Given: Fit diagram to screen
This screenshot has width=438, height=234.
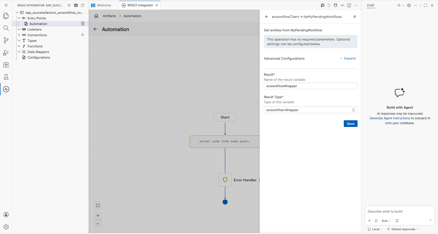Looking at the screenshot, I should point(98,205).
